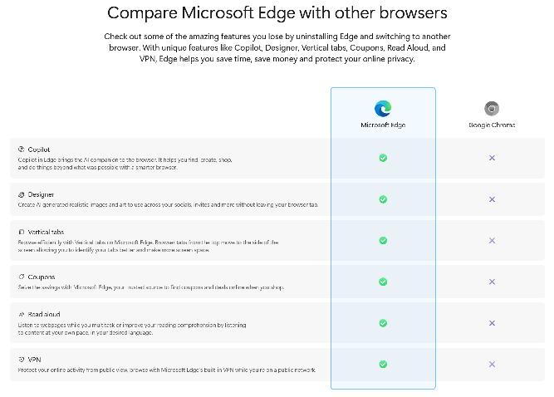Click Chrome's X mark for Read aloud

[492, 323]
